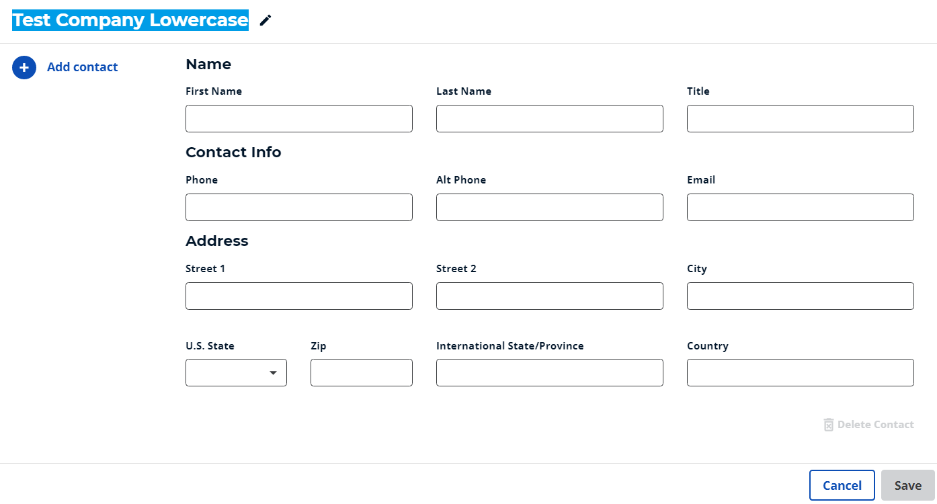Click the International State/Province label

510,346
